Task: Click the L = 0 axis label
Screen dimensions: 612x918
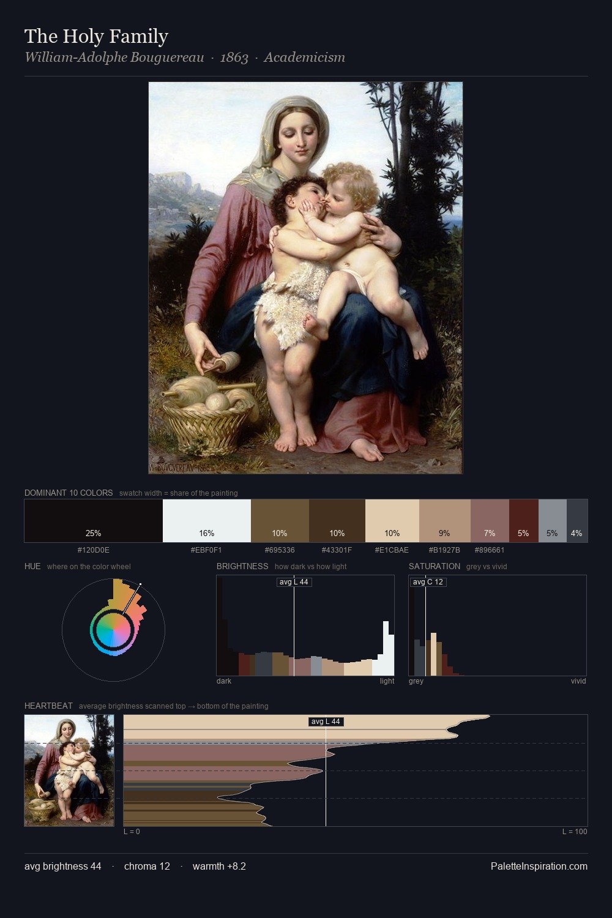Action: pos(132,831)
